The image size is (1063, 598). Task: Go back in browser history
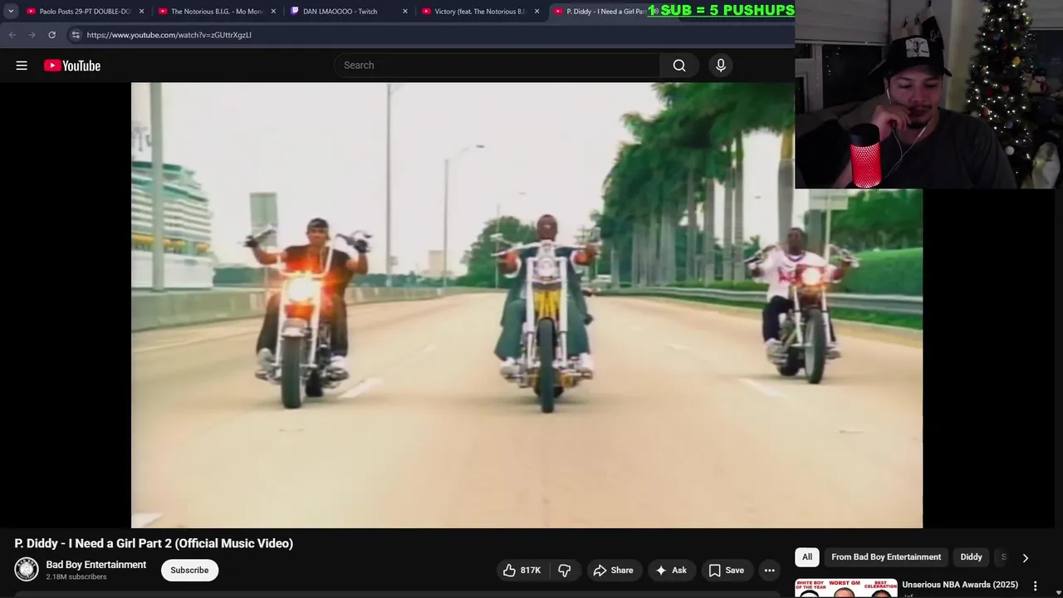click(x=12, y=35)
